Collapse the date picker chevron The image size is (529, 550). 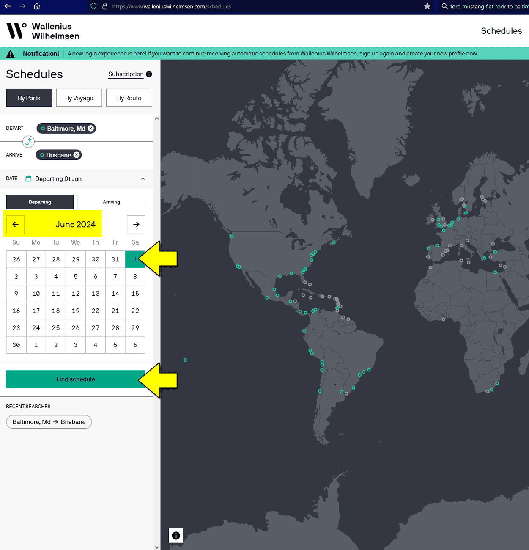point(143,179)
